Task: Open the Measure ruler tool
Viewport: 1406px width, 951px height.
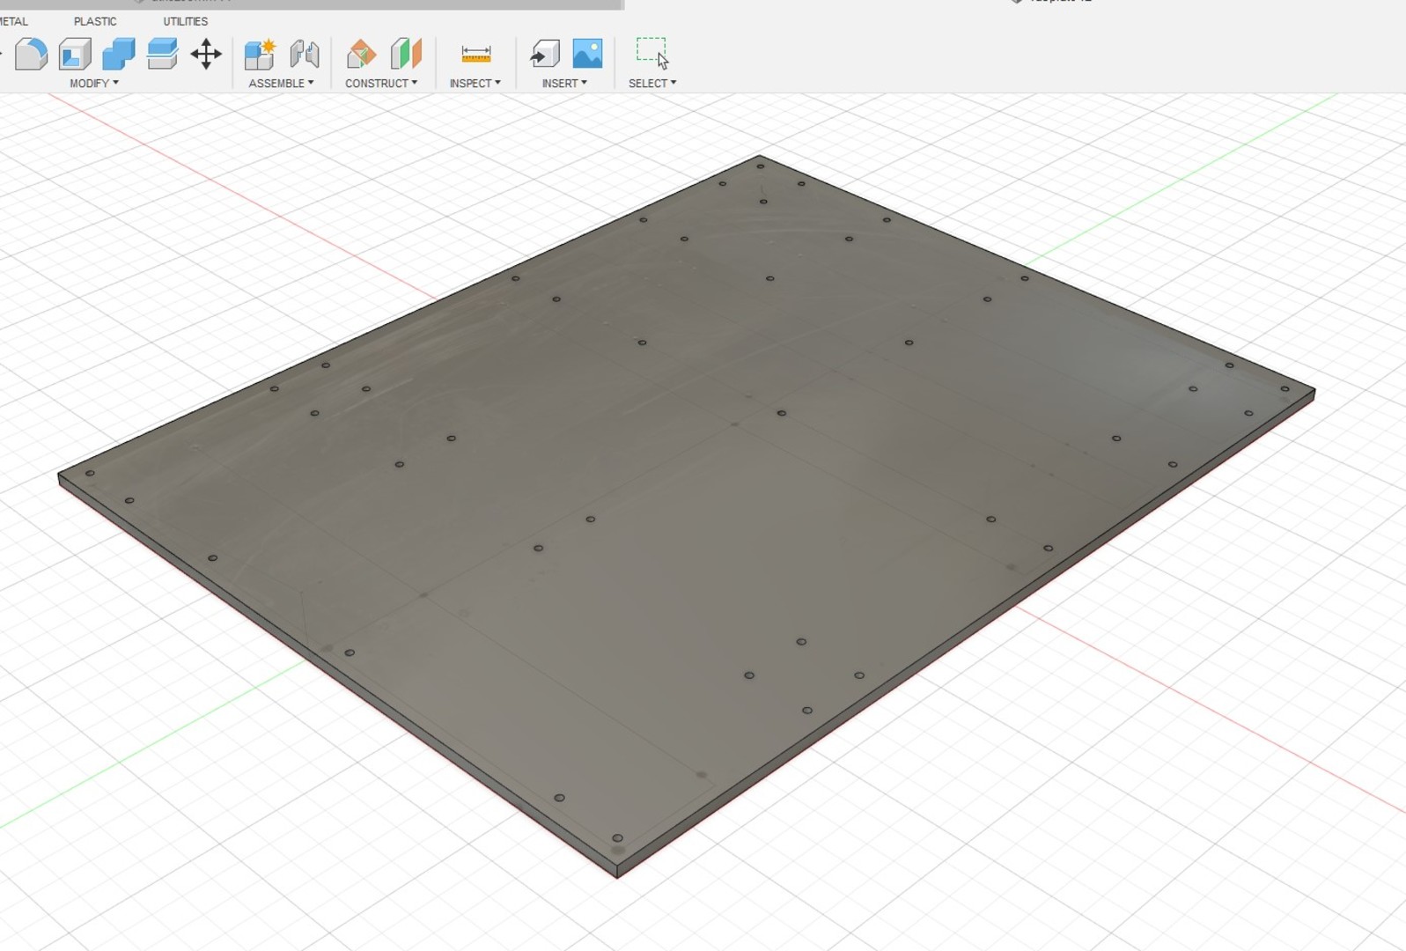Action: (x=476, y=54)
